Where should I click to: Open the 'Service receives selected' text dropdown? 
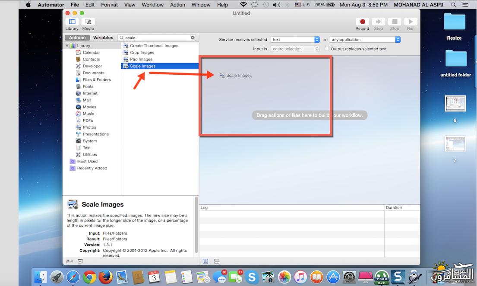point(295,40)
